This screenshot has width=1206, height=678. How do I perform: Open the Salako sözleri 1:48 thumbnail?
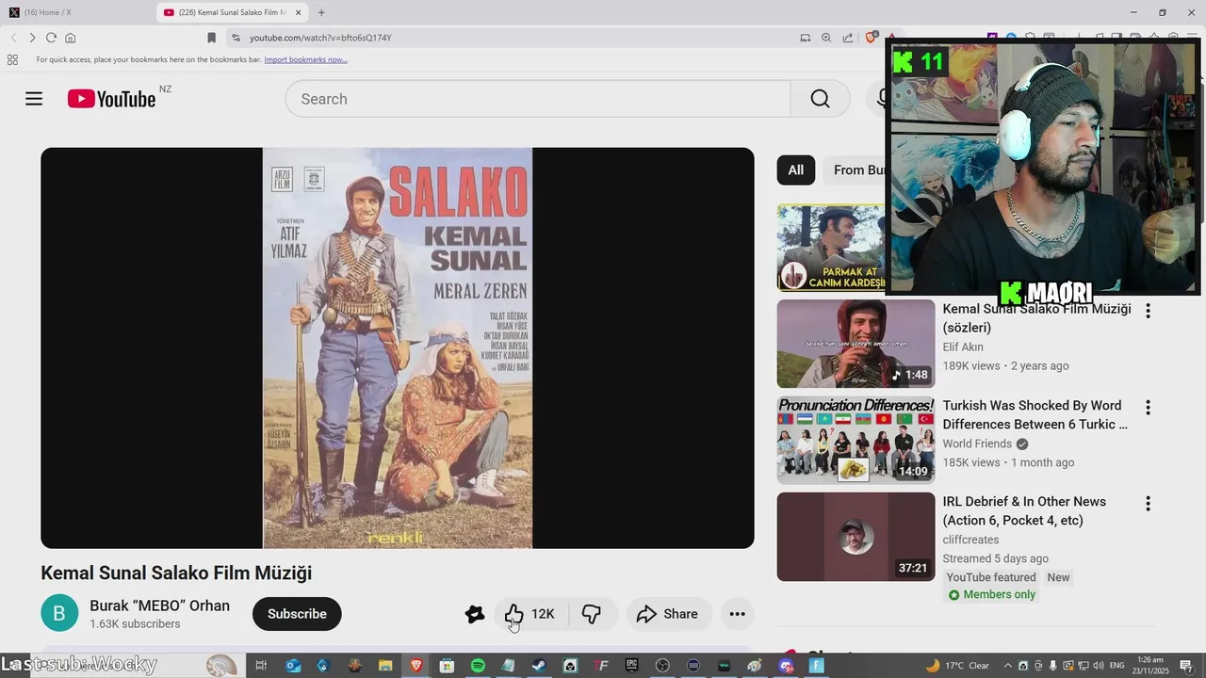tap(856, 344)
